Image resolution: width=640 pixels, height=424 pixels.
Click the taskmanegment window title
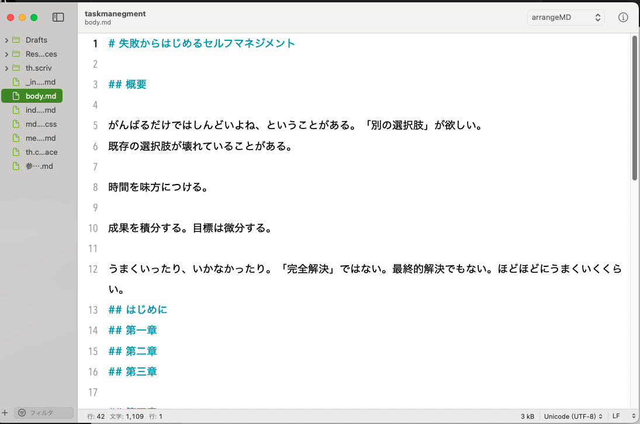point(115,13)
